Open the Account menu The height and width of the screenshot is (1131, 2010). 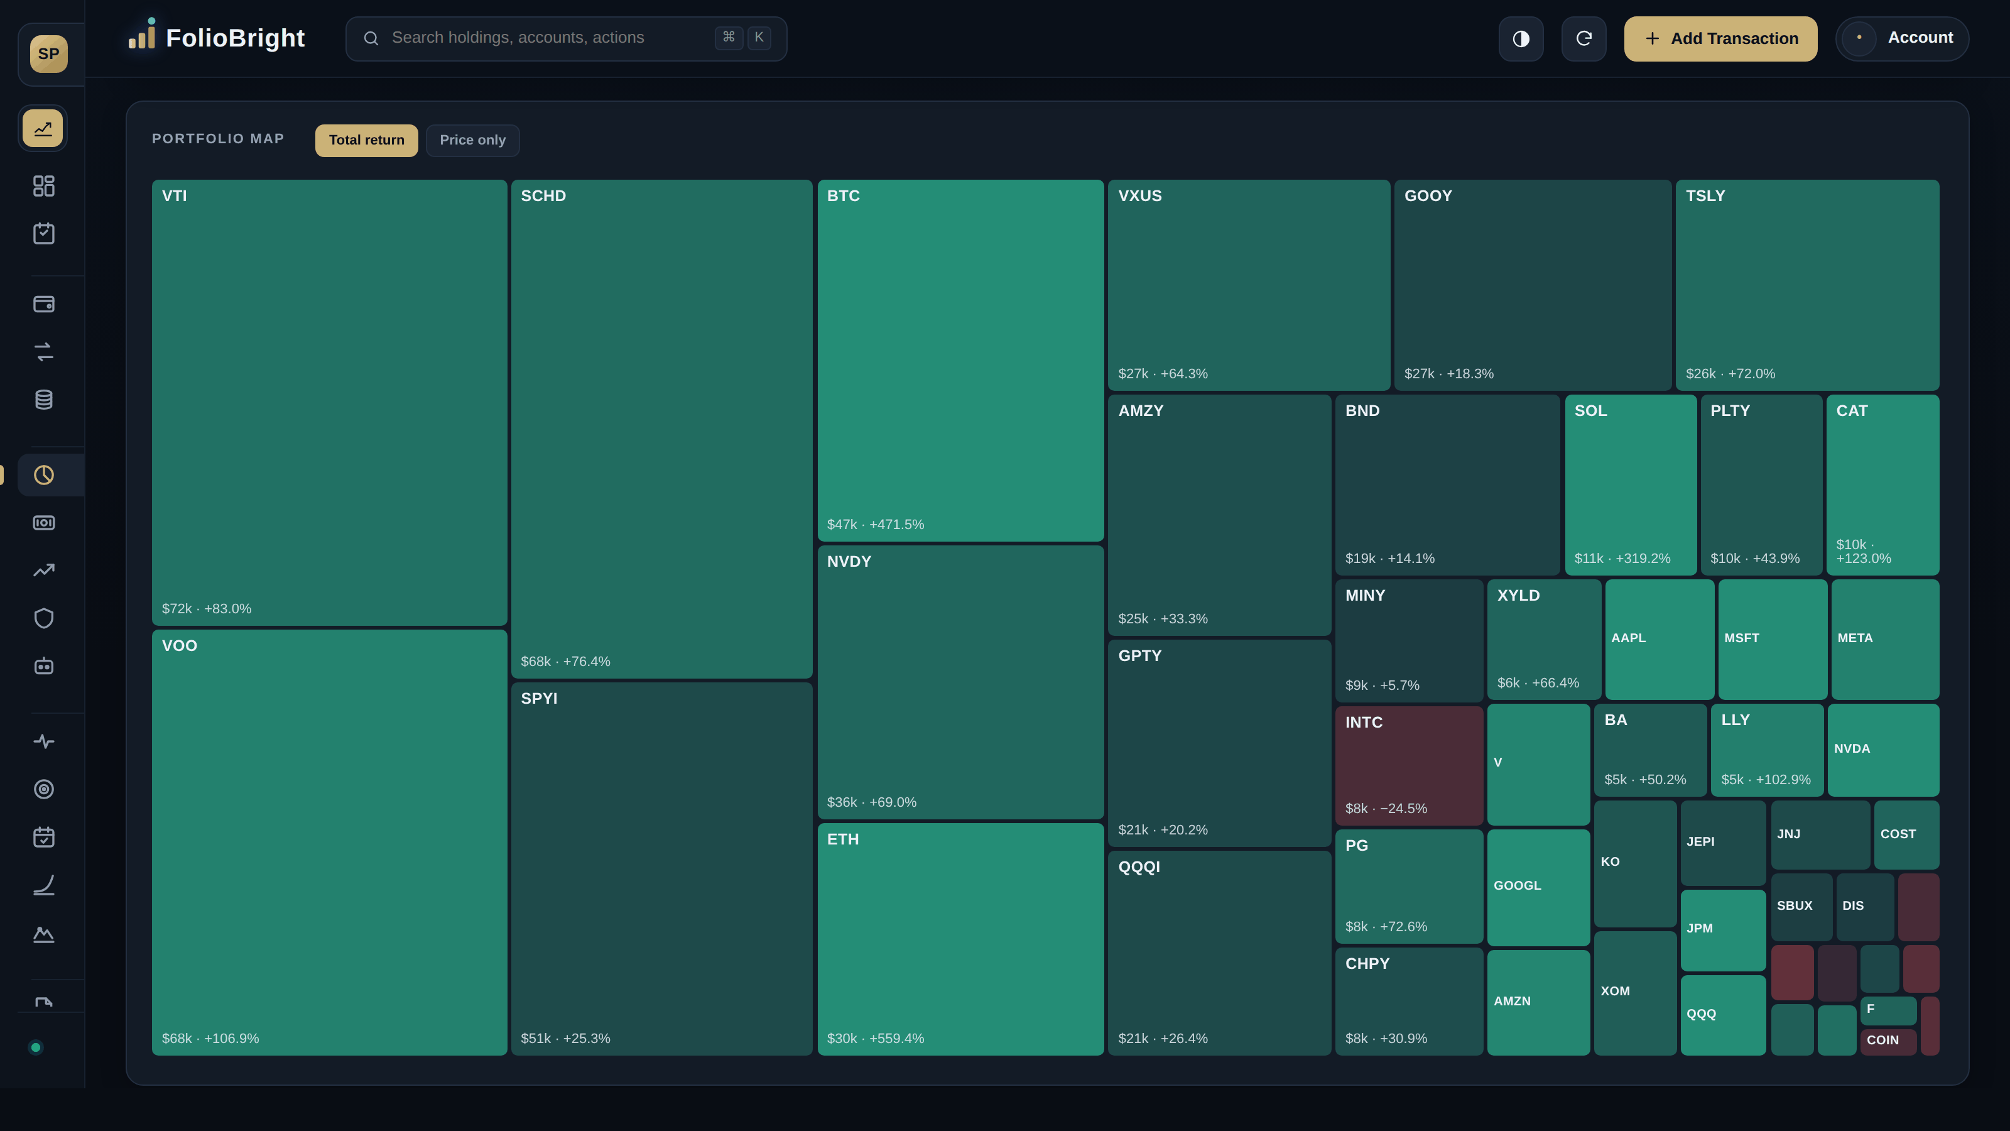tap(1901, 38)
